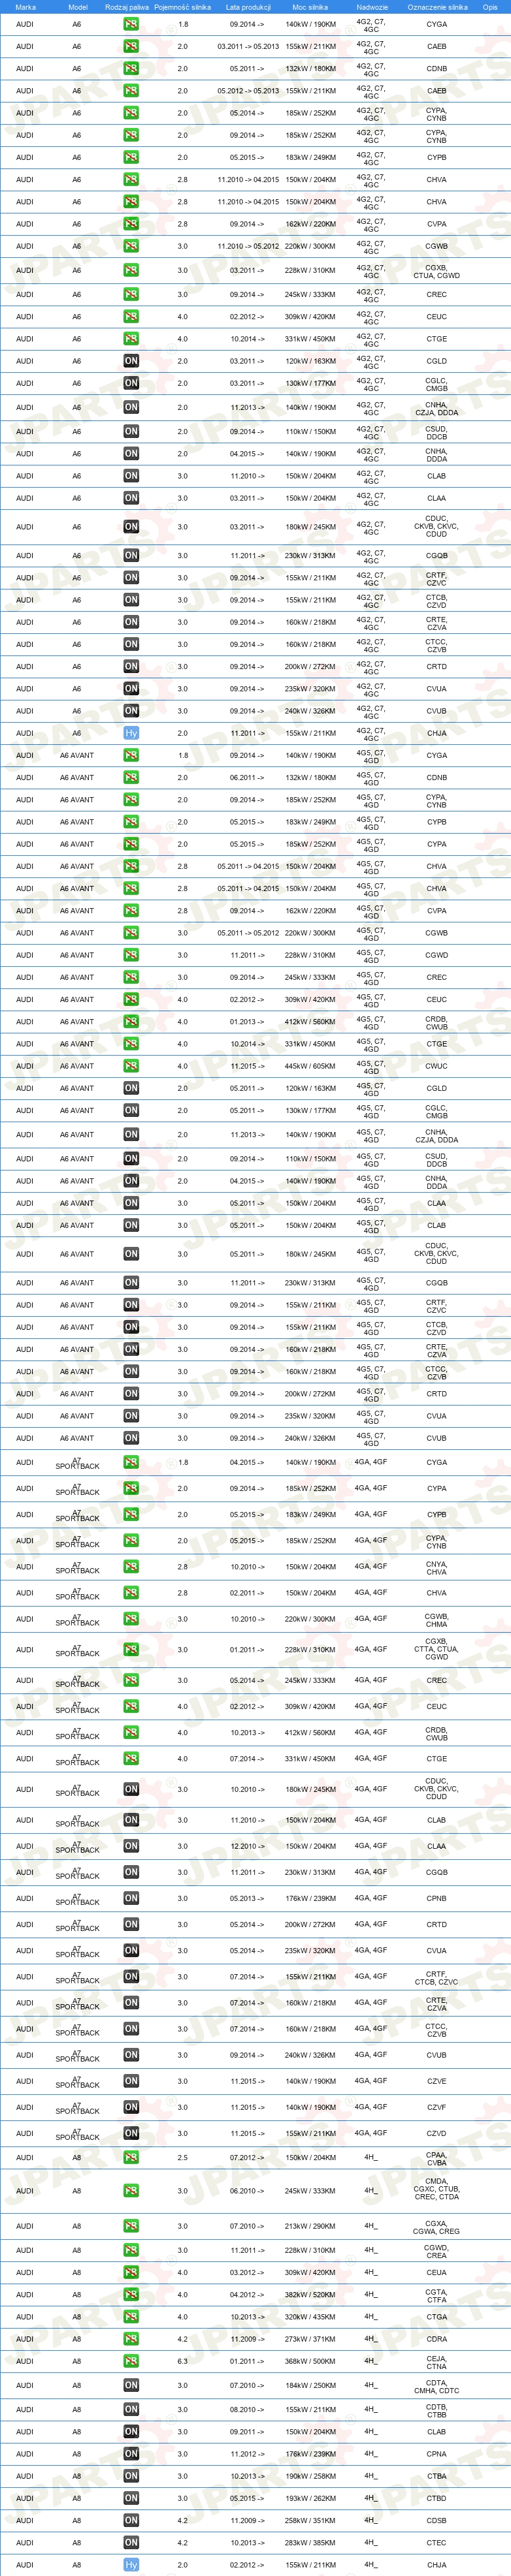This screenshot has height=2576, width=511.
Task: Select the Rodzaj paliwa column header
Action: (x=126, y=7)
